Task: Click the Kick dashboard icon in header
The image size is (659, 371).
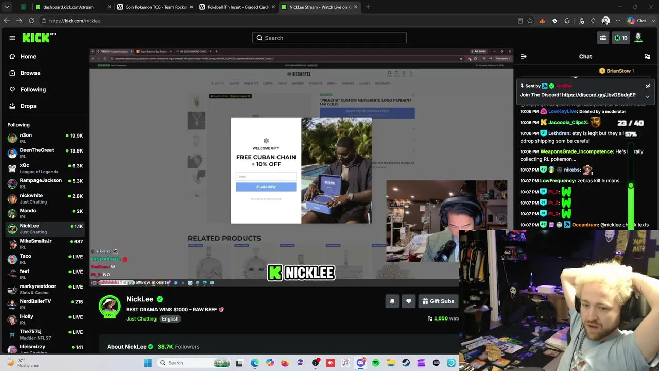Action: click(x=603, y=38)
